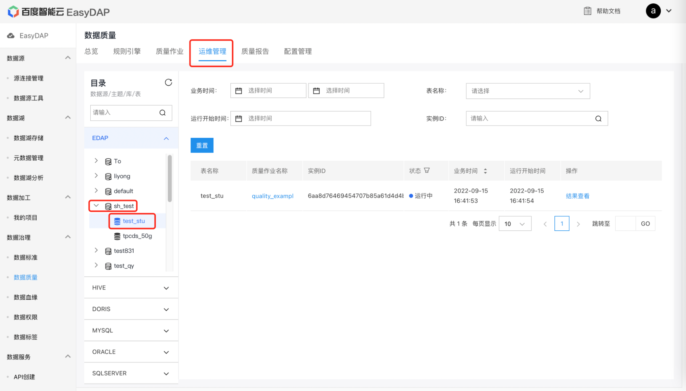The image size is (686, 391).
Task: Expand the account dropdown arrow next to the avatar
Action: pyautogui.click(x=669, y=11)
